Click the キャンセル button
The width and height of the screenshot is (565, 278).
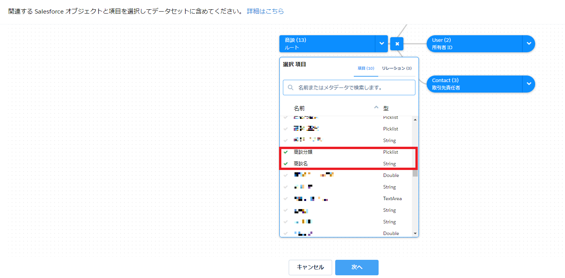point(310,267)
